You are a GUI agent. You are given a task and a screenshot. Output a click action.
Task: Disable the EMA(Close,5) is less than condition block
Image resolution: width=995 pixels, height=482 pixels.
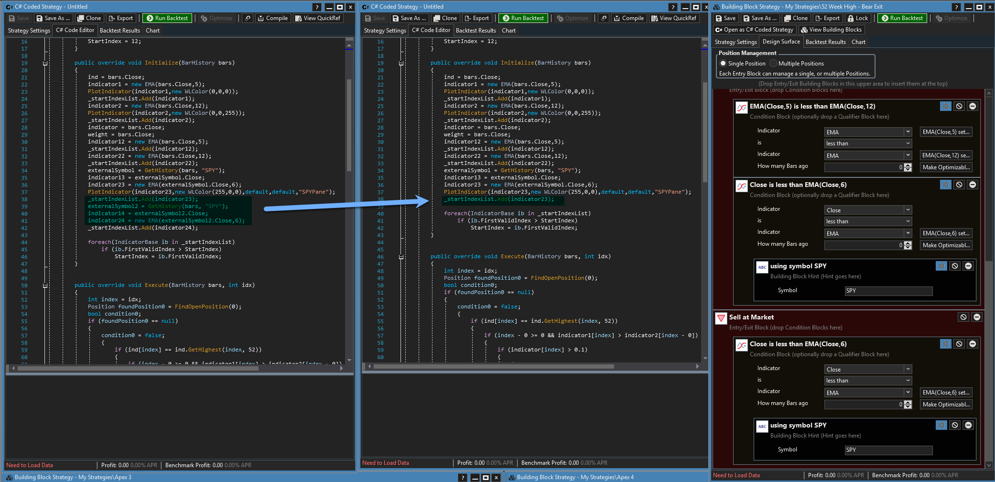(x=959, y=106)
